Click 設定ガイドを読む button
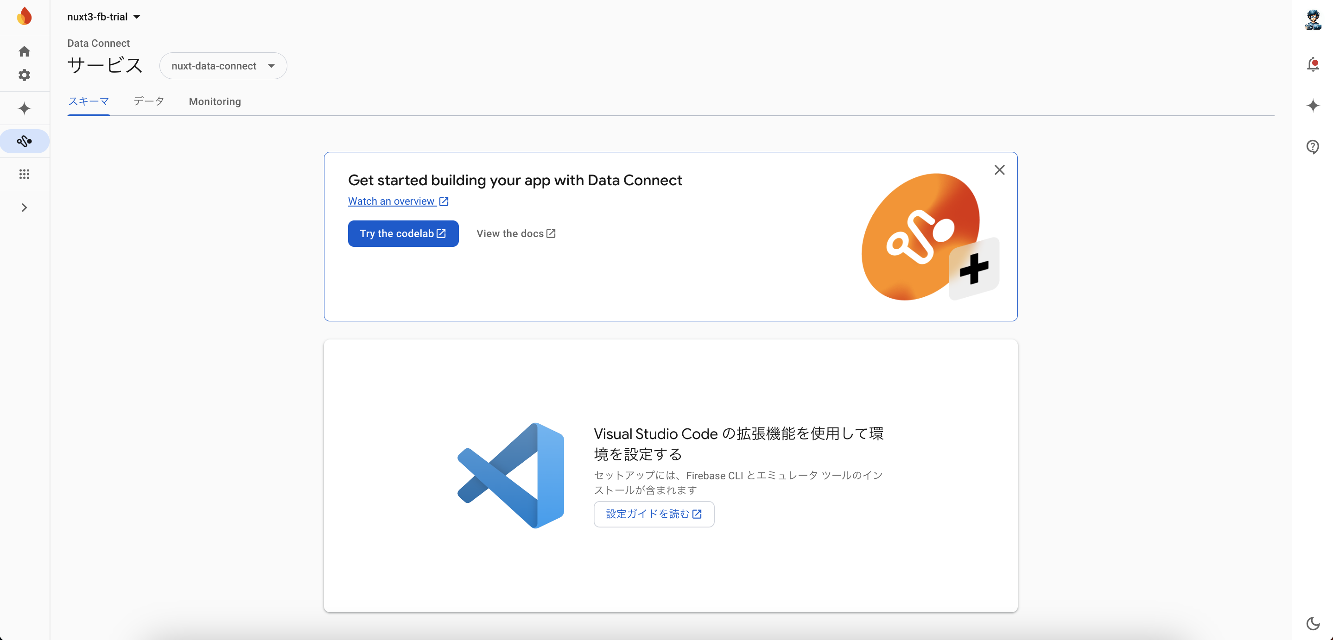The width and height of the screenshot is (1333, 640). [x=654, y=514]
